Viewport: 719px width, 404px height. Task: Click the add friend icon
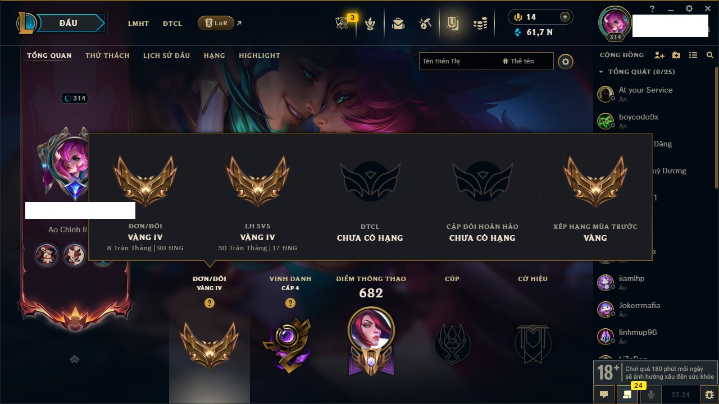tap(659, 55)
